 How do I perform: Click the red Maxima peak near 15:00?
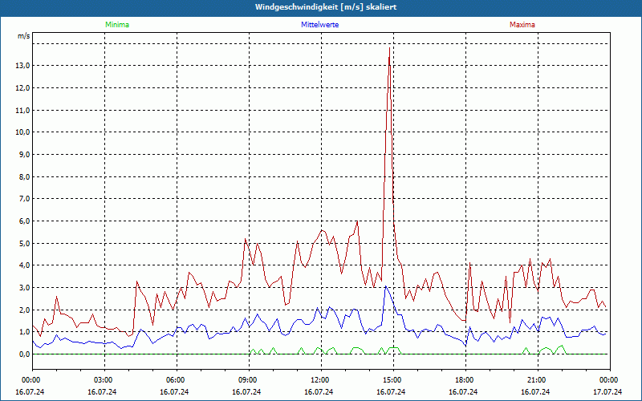coord(389,48)
